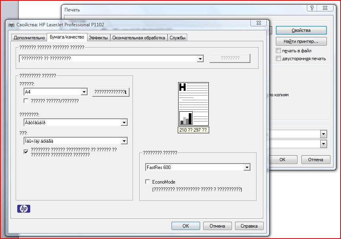Viewport: 341px width, 239px height.
Task: Click OK in the Properties dialog
Action: tap(186, 226)
